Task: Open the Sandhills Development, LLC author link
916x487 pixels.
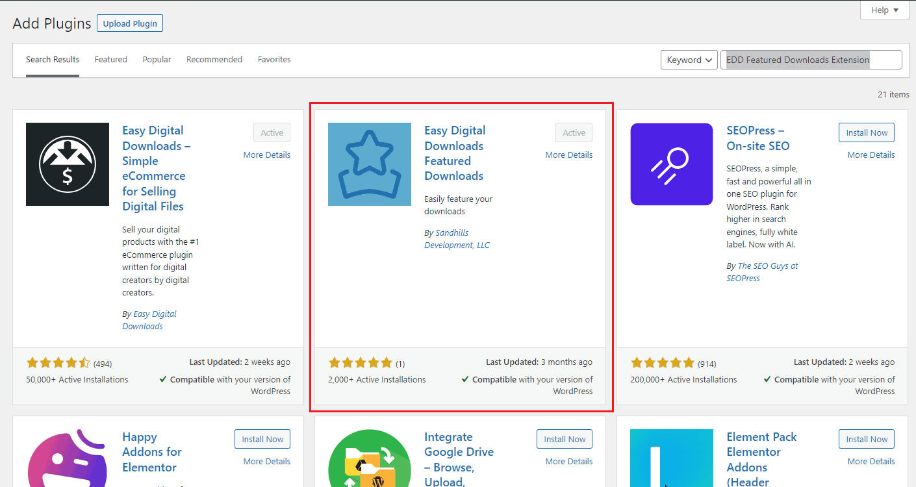Action: coord(457,239)
